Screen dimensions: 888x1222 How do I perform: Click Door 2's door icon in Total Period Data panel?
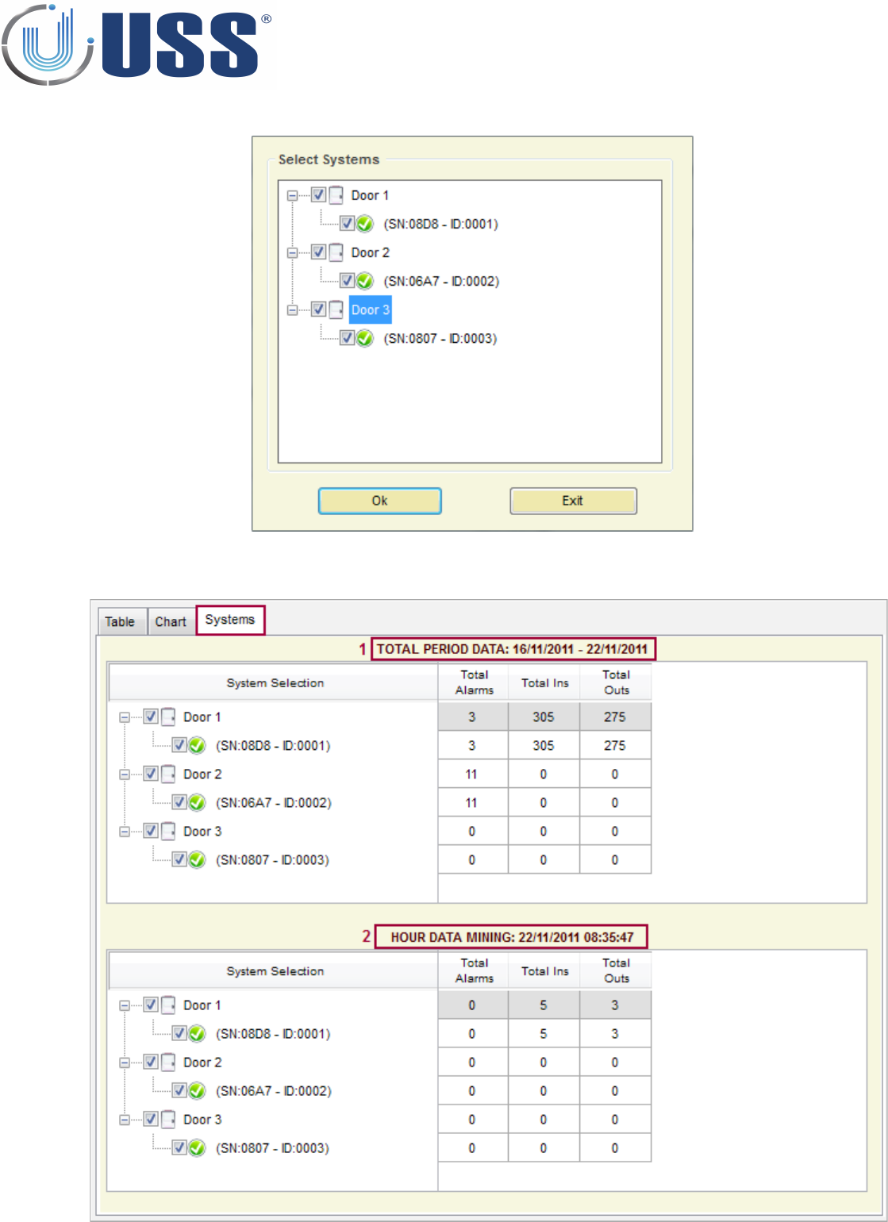(x=168, y=774)
